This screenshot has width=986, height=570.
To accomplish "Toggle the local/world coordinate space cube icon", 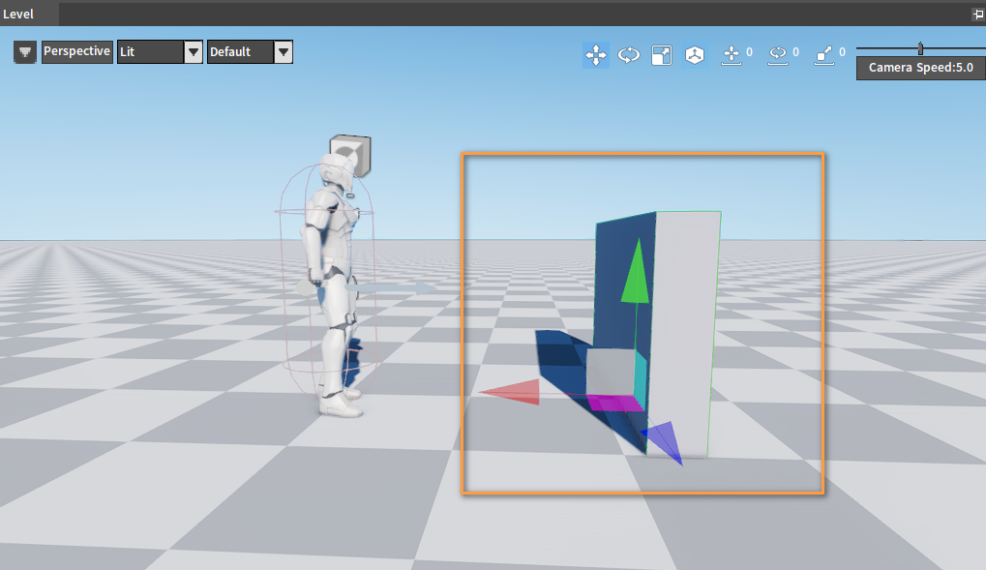I will [694, 55].
